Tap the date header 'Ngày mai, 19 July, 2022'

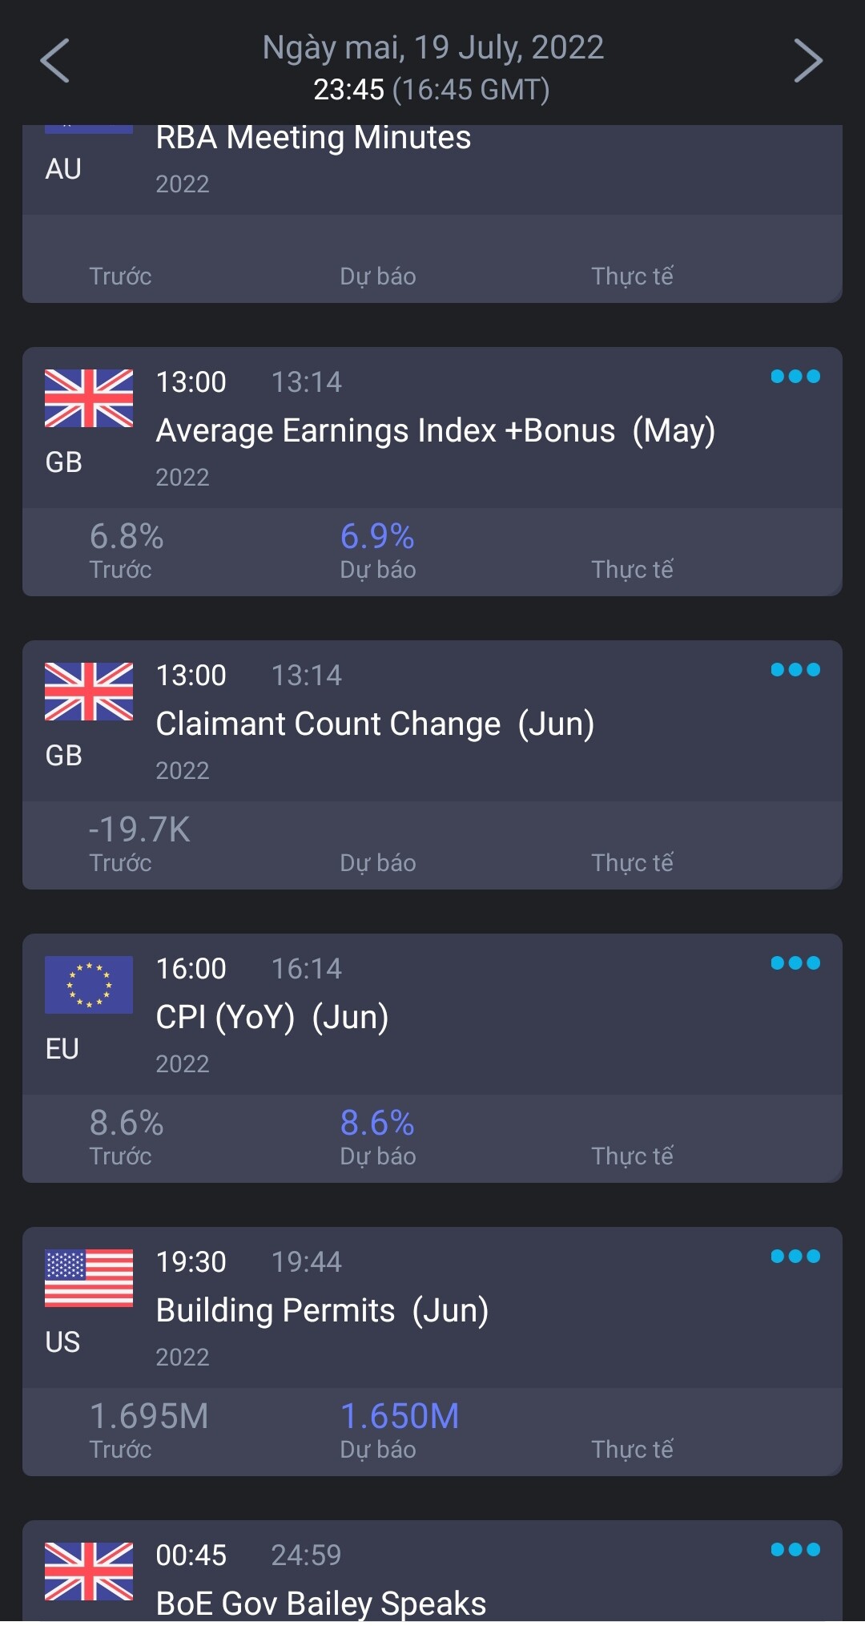(x=432, y=48)
